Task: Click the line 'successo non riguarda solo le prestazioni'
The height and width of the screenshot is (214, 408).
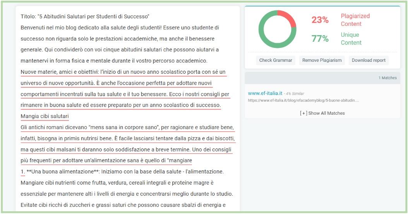Action: point(118,39)
